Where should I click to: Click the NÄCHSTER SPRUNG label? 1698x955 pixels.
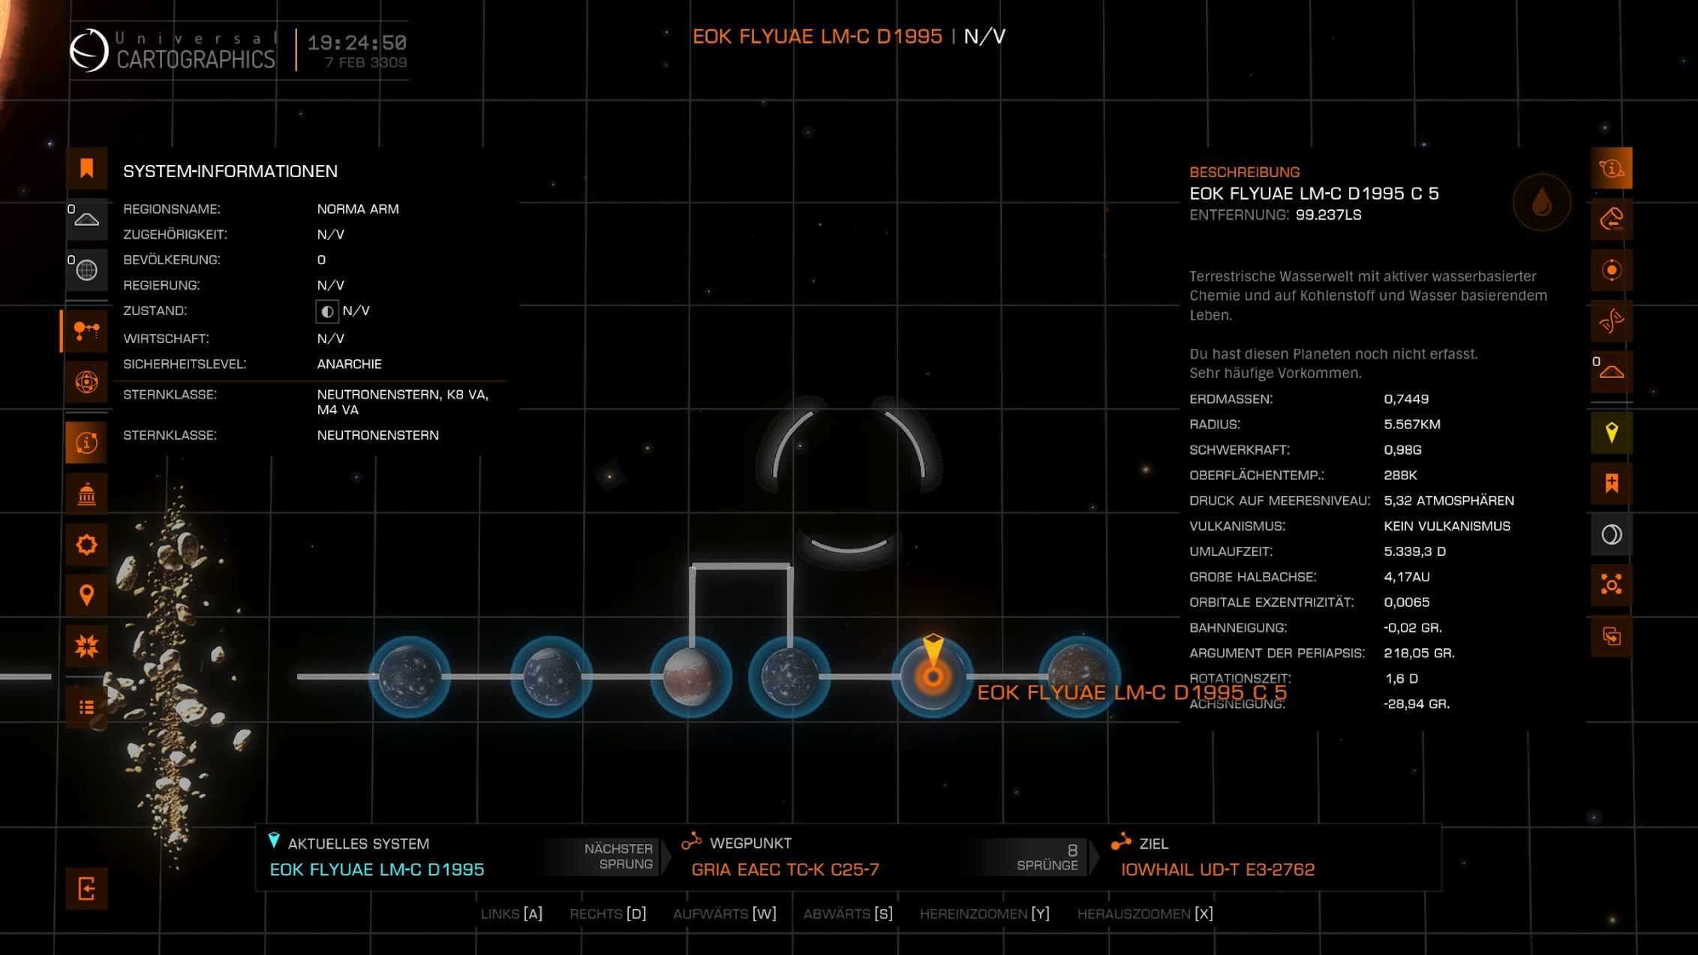[x=618, y=856]
